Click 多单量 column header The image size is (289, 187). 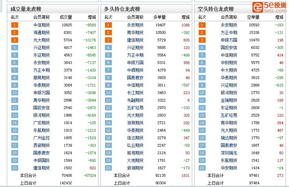click(x=159, y=17)
